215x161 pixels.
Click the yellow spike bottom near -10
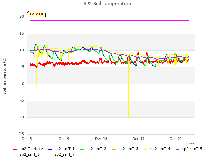129,118
